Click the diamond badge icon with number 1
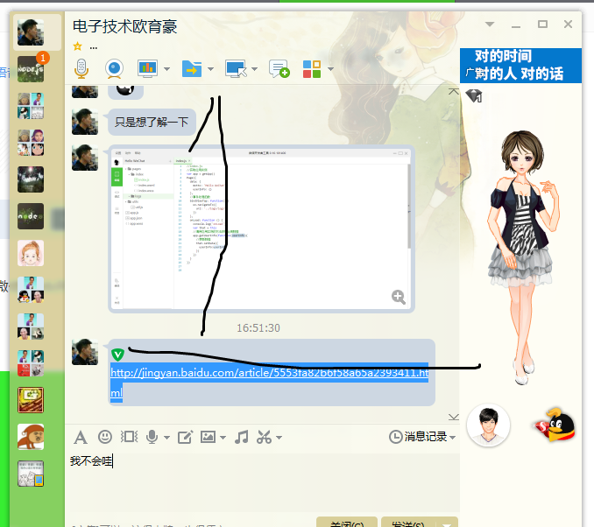 pyautogui.click(x=473, y=95)
